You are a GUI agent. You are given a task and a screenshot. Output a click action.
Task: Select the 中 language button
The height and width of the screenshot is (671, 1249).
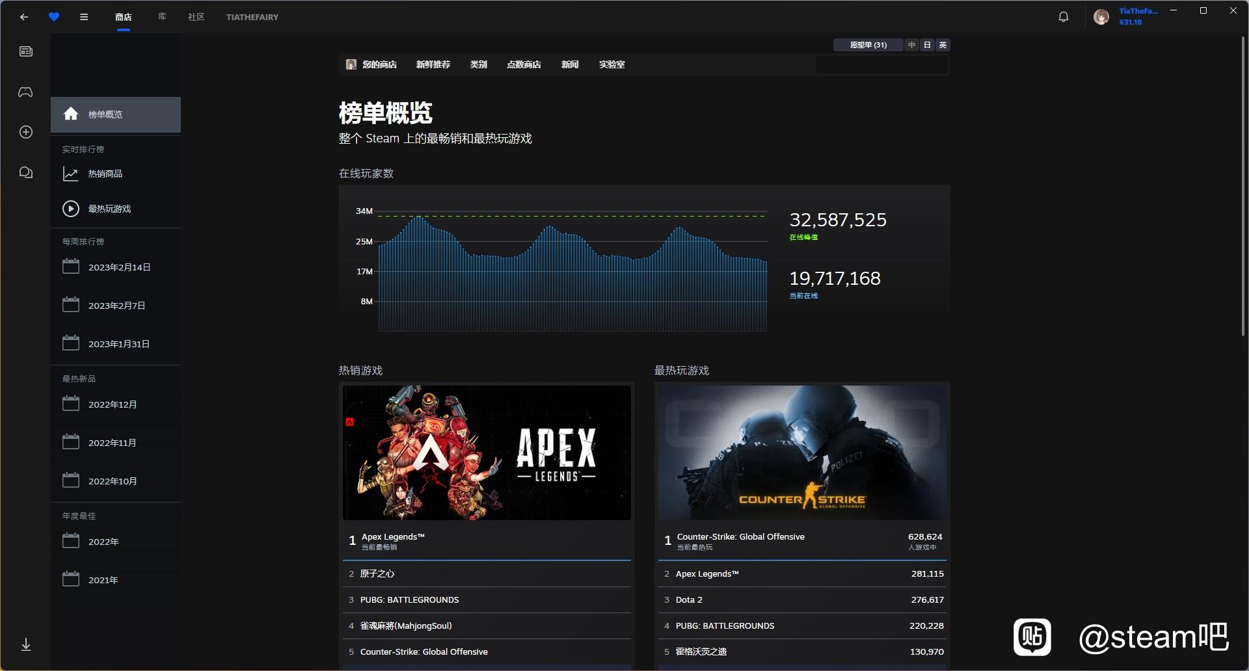tap(912, 45)
